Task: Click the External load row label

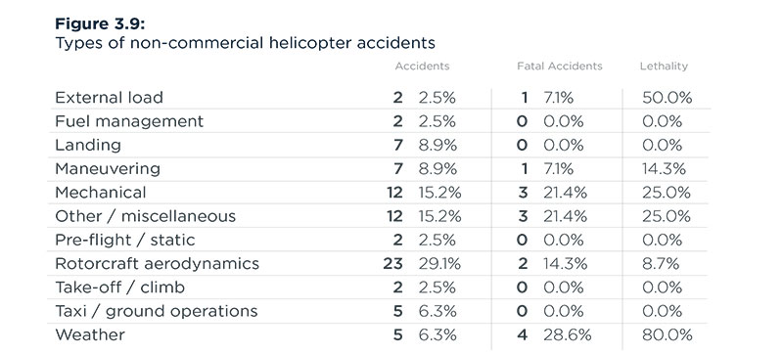Action: (x=109, y=97)
